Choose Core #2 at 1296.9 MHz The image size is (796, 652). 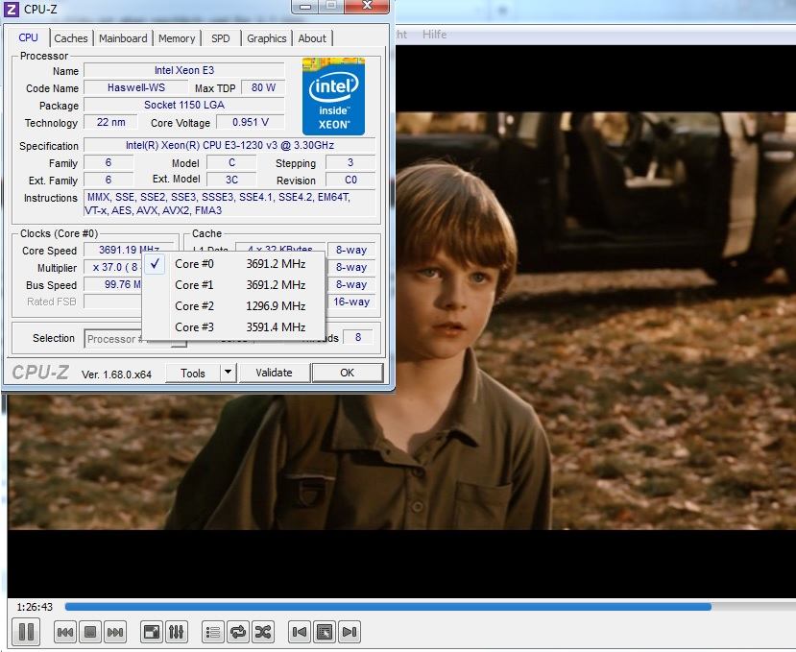pyautogui.click(x=233, y=306)
